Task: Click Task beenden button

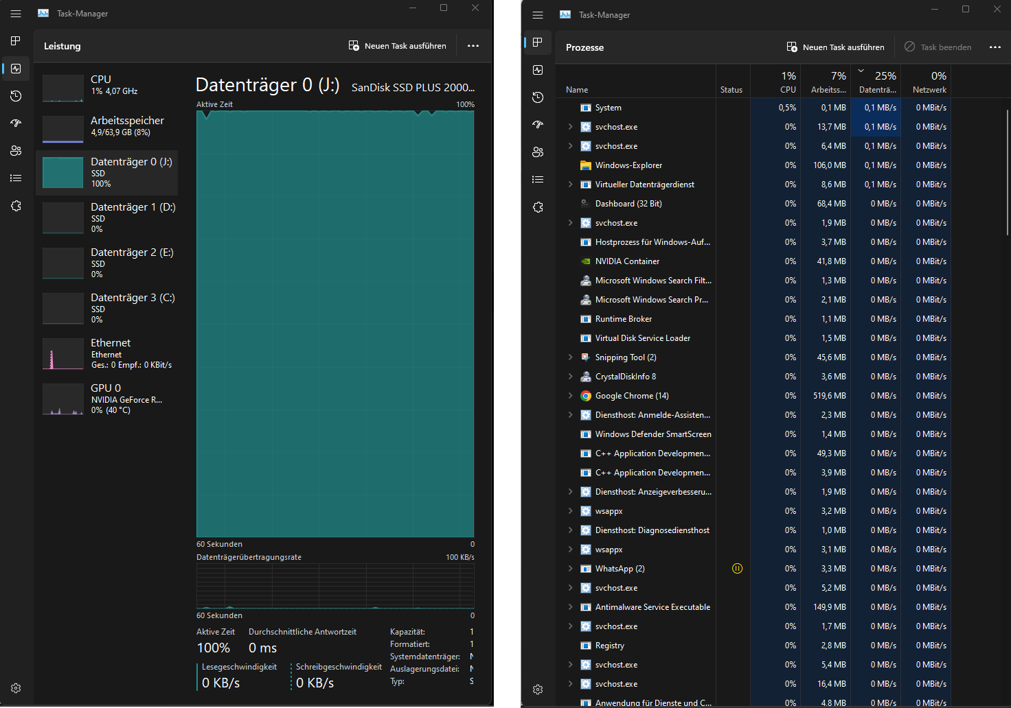Action: tap(938, 47)
